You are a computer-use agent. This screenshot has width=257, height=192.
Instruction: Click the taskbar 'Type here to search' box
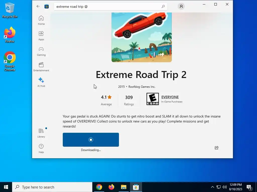[x=52, y=187]
